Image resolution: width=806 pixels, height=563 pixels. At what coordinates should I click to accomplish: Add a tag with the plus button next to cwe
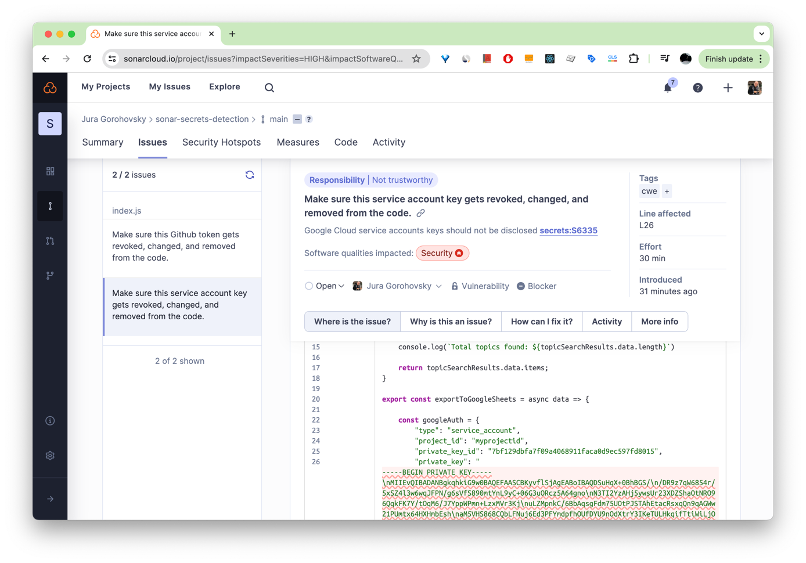tap(667, 191)
